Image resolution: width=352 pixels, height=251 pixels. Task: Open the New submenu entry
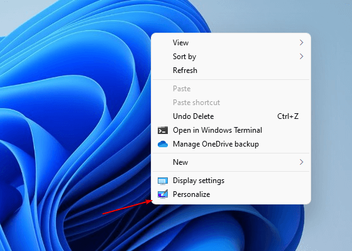(x=231, y=162)
